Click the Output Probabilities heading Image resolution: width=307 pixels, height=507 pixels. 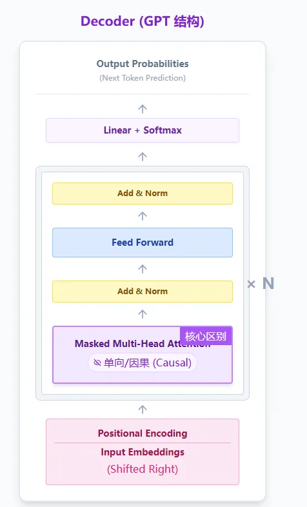[143, 64]
